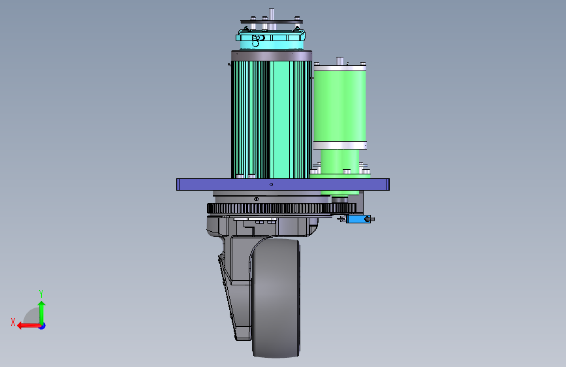This screenshot has height=367, width=566.
Task: Select the blue sensor block beside the gear
Action: click(358, 219)
